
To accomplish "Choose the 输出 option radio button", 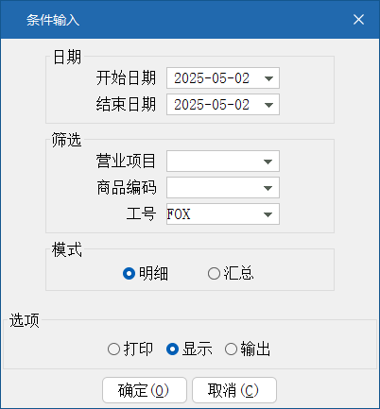I will pos(231,349).
